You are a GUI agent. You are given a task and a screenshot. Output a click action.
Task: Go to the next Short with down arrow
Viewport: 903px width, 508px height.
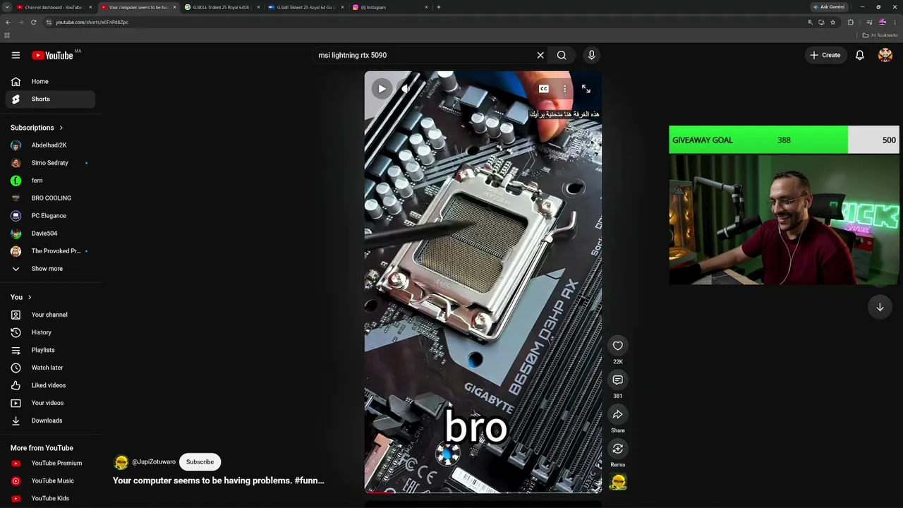(x=880, y=308)
